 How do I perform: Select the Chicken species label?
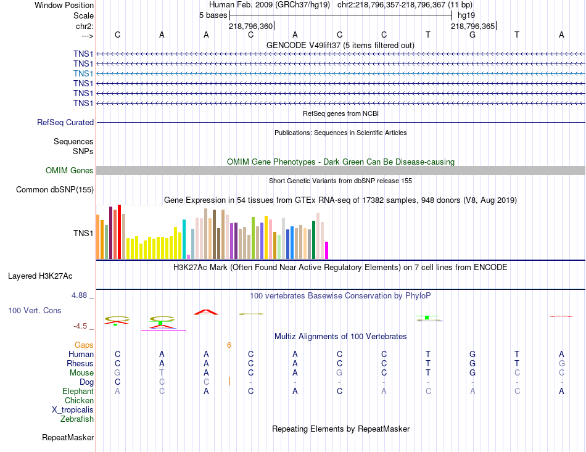click(x=79, y=400)
